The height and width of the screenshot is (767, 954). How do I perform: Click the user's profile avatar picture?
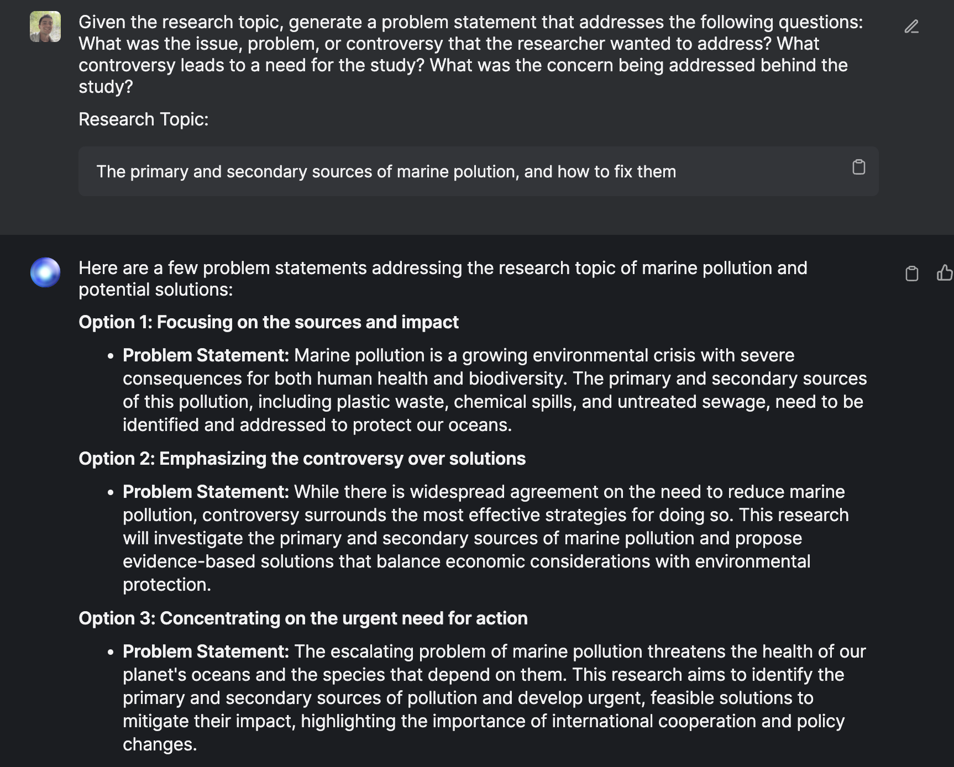(44, 26)
